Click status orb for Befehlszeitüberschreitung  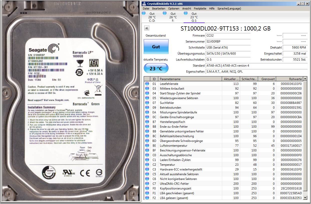[x=147, y=136]
